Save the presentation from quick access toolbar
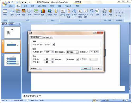This screenshot has height=103, width=132. pos(9,2)
